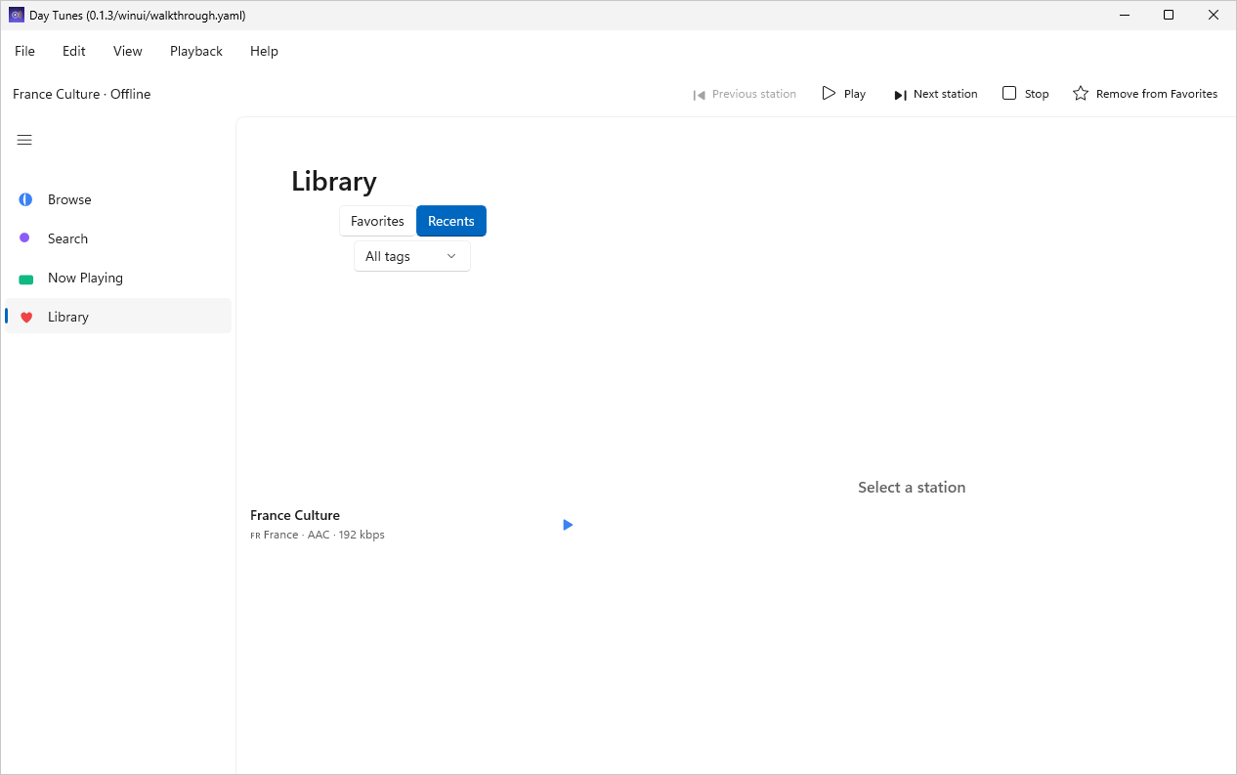Screen dimensions: 1237x775
Task: Open the Edit menu
Action: [74, 51]
